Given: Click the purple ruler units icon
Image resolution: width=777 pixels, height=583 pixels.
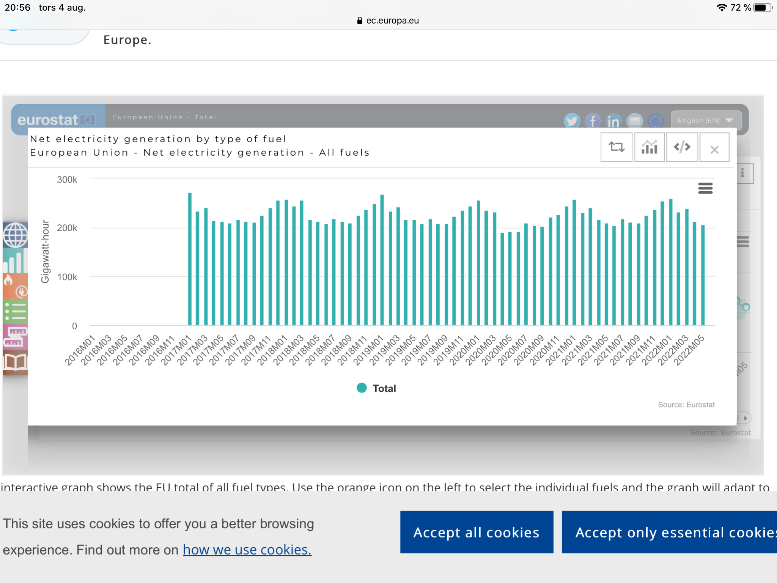Looking at the screenshot, I should pyautogui.click(x=15, y=337).
